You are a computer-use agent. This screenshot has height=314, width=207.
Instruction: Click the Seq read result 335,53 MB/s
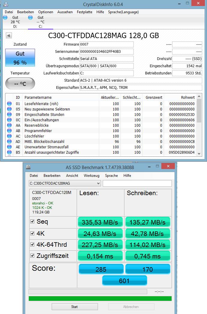click(100, 222)
